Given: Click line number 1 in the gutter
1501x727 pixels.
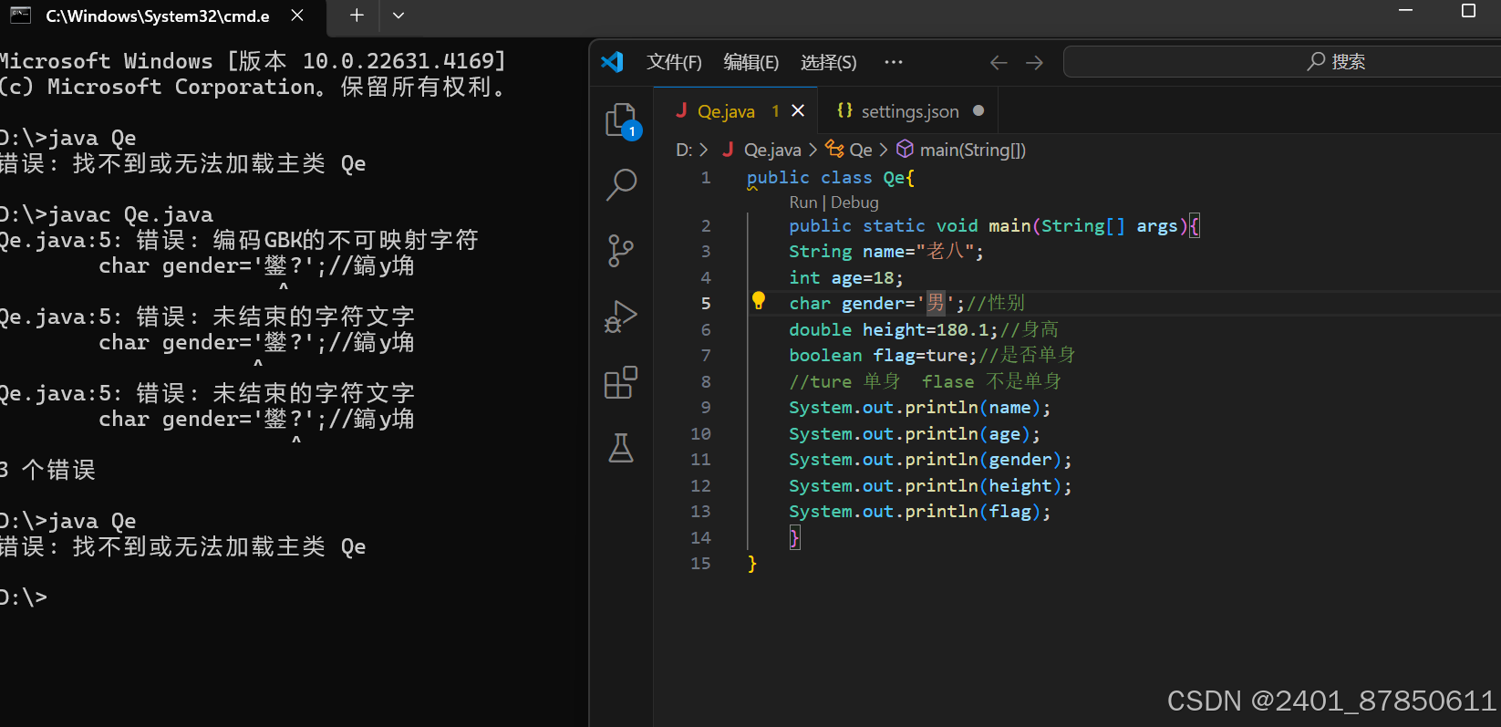Looking at the screenshot, I should (705, 177).
